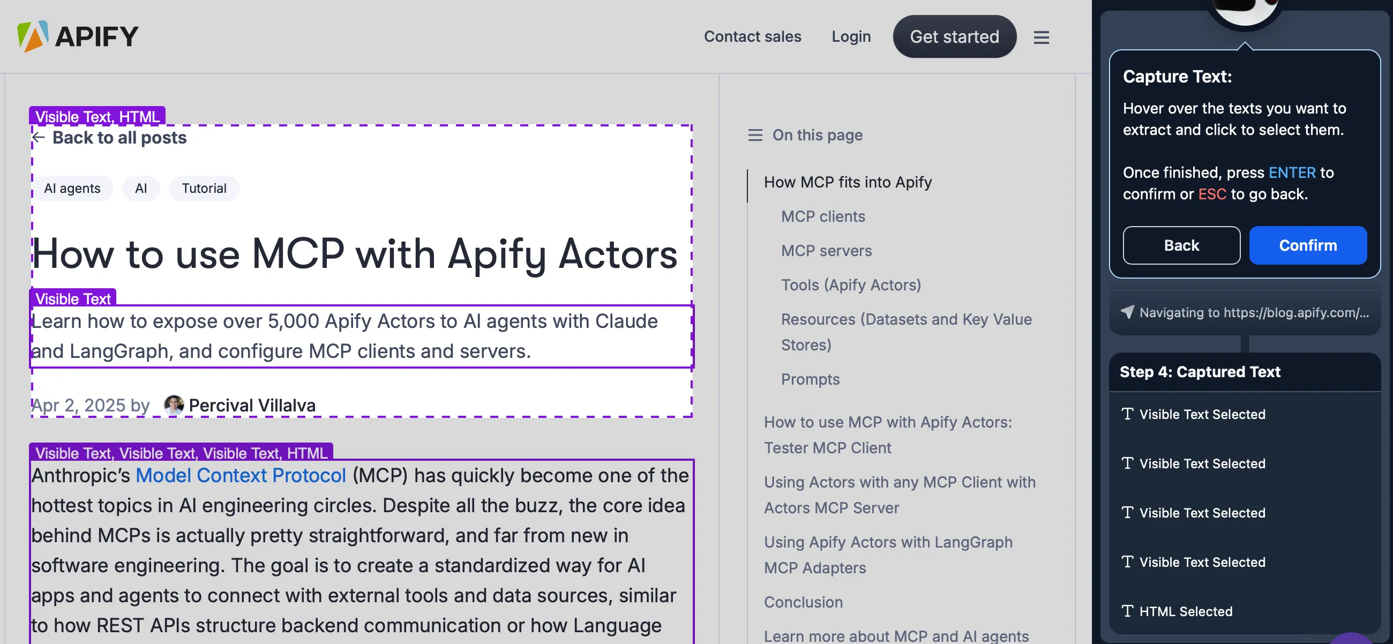Confirm the captured text selection
The image size is (1393, 644).
pyautogui.click(x=1308, y=245)
